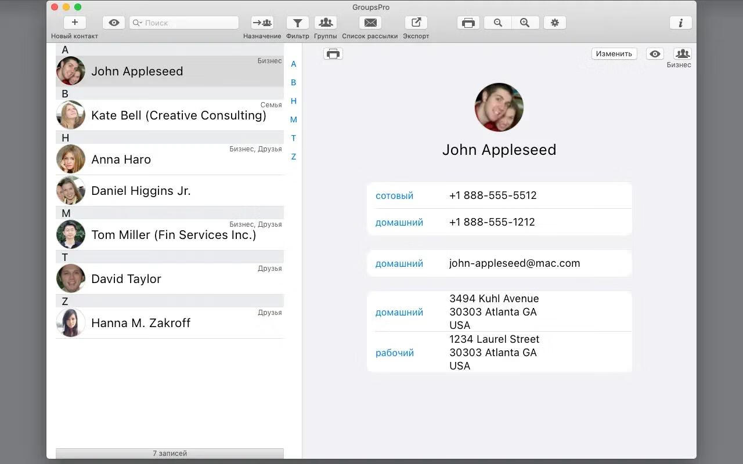
Task: Print the list from the main toolbar
Action: pyautogui.click(x=468, y=23)
